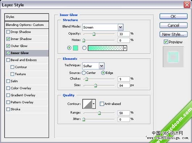Screen dimensions: 192x143
Task: Uncheck the Inner Glow checkbox
Action: 8,53
